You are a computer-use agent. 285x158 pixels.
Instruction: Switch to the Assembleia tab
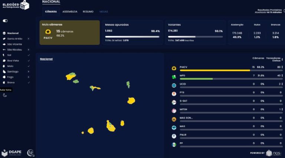coord(70,12)
